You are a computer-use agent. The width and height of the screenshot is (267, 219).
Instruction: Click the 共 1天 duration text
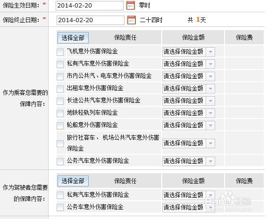(x=197, y=20)
